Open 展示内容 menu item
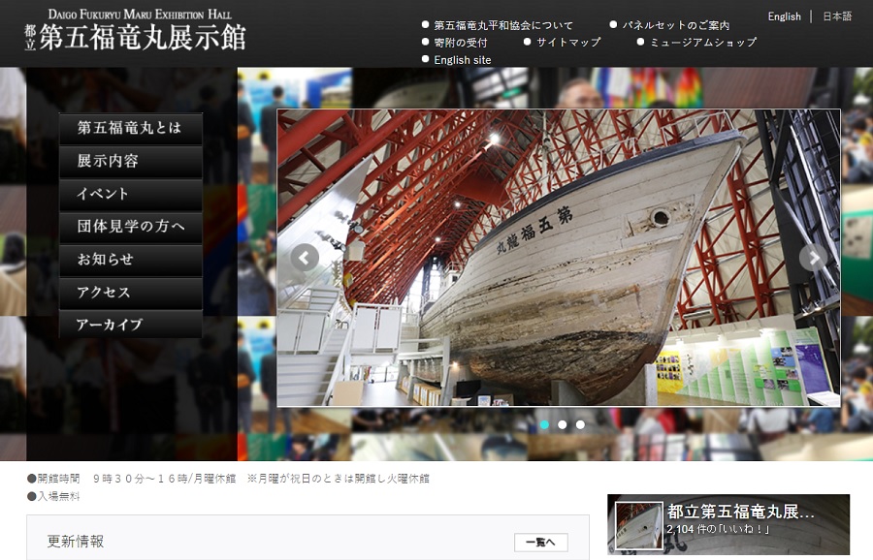 [x=131, y=161]
